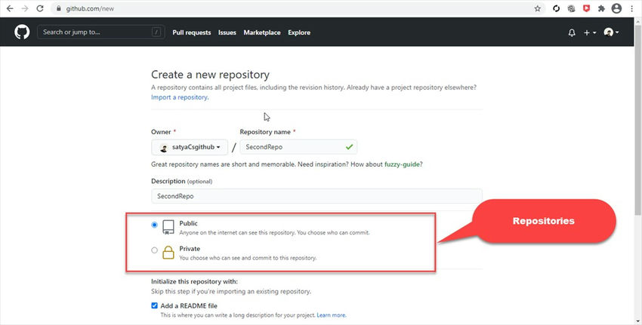Open the notifications bell
This screenshot has height=325, width=642.
click(572, 32)
